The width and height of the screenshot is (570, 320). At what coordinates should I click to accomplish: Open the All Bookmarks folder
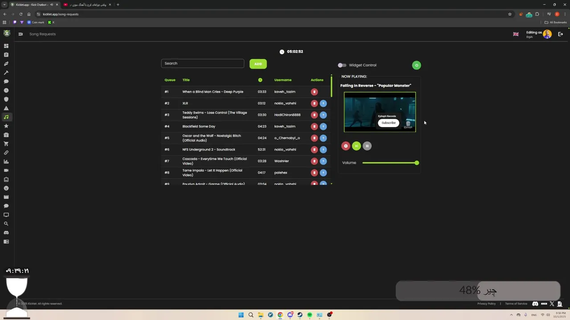[x=555, y=22]
